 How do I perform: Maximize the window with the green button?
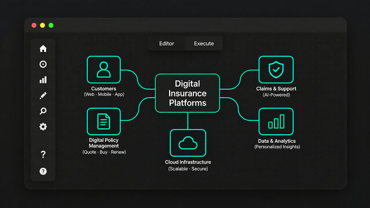coord(51,25)
